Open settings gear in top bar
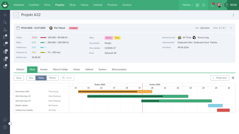The height and width of the screenshot is (134, 239). pyautogui.click(x=204, y=5)
